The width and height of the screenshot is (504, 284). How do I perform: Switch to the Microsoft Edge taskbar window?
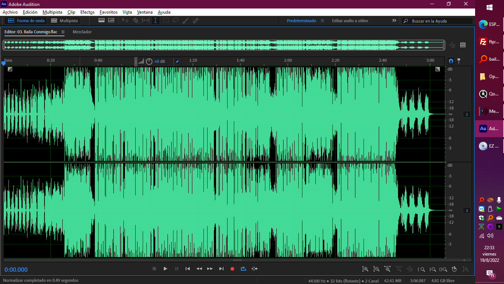point(490,25)
